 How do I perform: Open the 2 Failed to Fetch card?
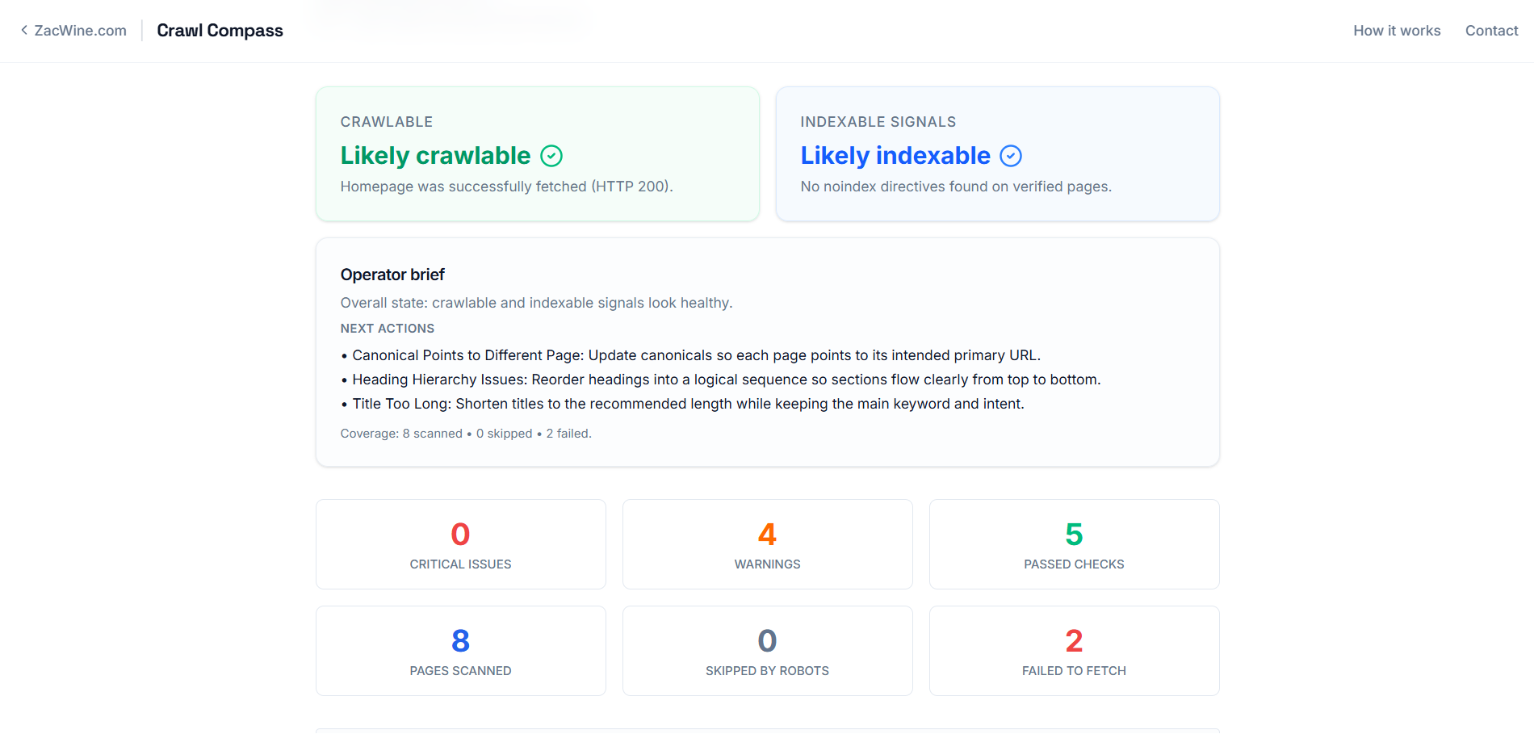pyautogui.click(x=1075, y=651)
